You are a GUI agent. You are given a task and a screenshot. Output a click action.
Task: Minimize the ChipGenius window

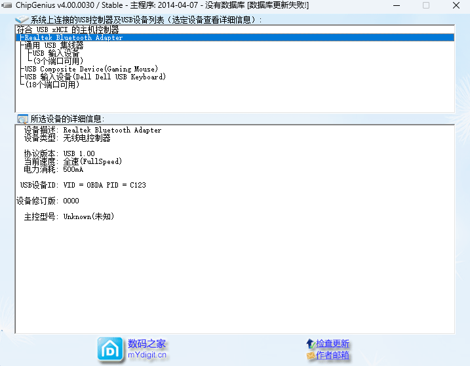click(397, 5)
